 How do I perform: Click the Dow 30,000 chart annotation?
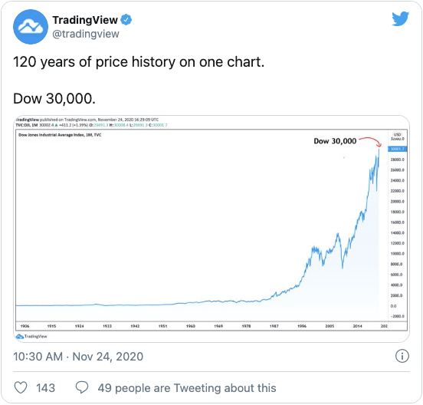[335, 141]
